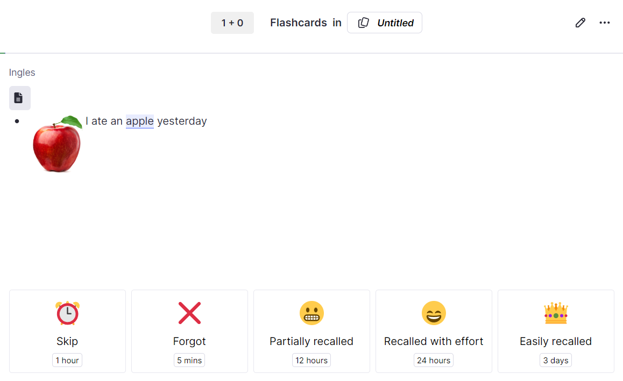Click the 5 mins interval badge

click(x=189, y=361)
